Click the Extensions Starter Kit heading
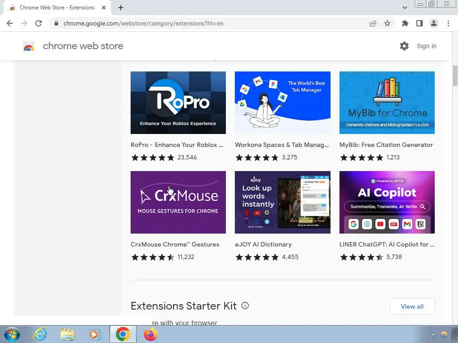The width and height of the screenshot is (458, 343). [184, 306]
